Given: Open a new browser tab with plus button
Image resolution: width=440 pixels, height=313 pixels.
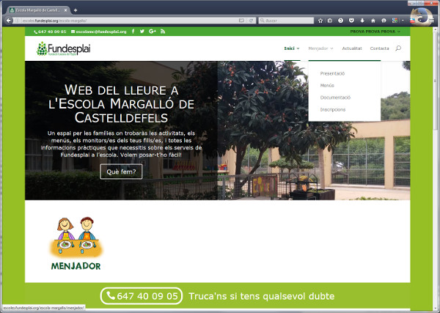Looking at the screenshot, I should [76, 10].
